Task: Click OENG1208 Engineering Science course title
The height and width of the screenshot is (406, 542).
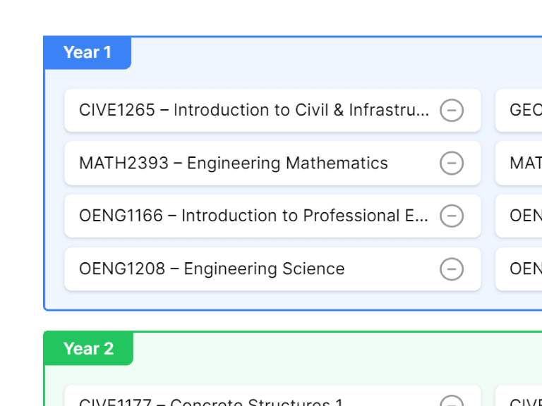Action: [x=212, y=269]
